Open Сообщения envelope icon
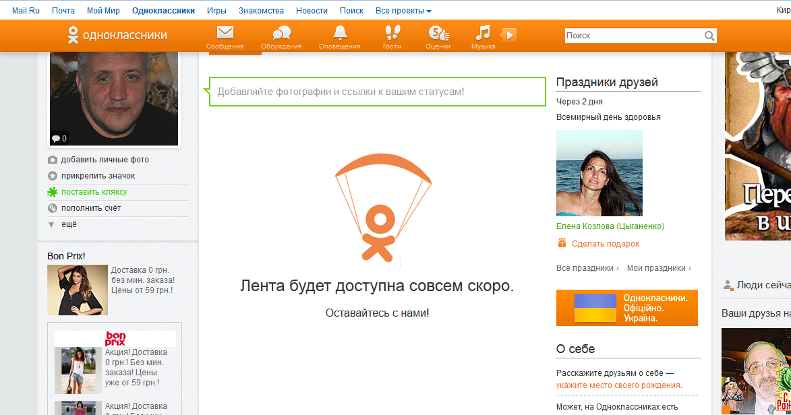 pyautogui.click(x=225, y=33)
